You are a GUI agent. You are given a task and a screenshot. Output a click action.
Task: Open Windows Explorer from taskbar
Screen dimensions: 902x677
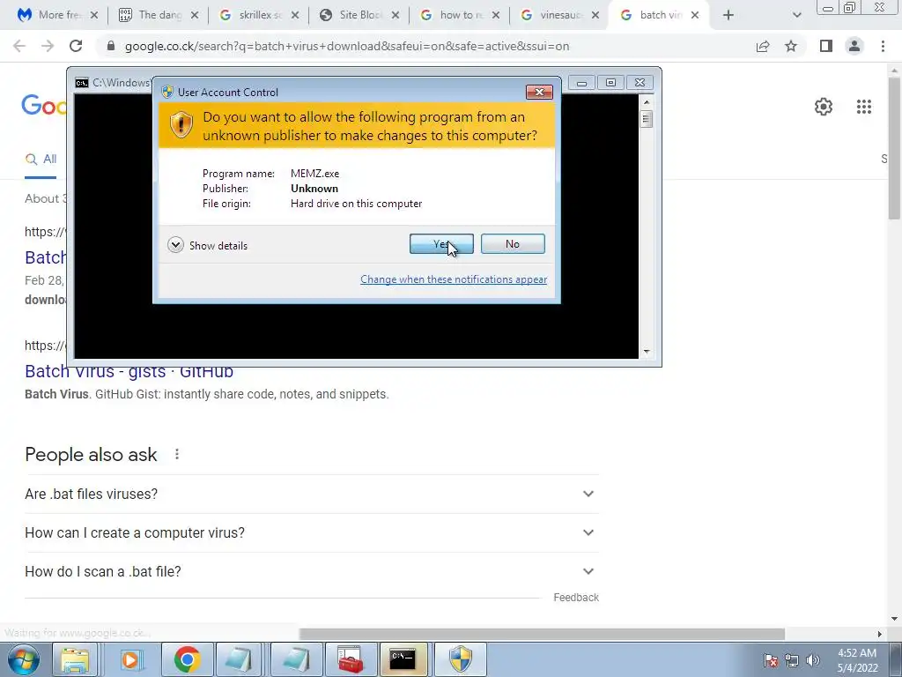tap(76, 659)
